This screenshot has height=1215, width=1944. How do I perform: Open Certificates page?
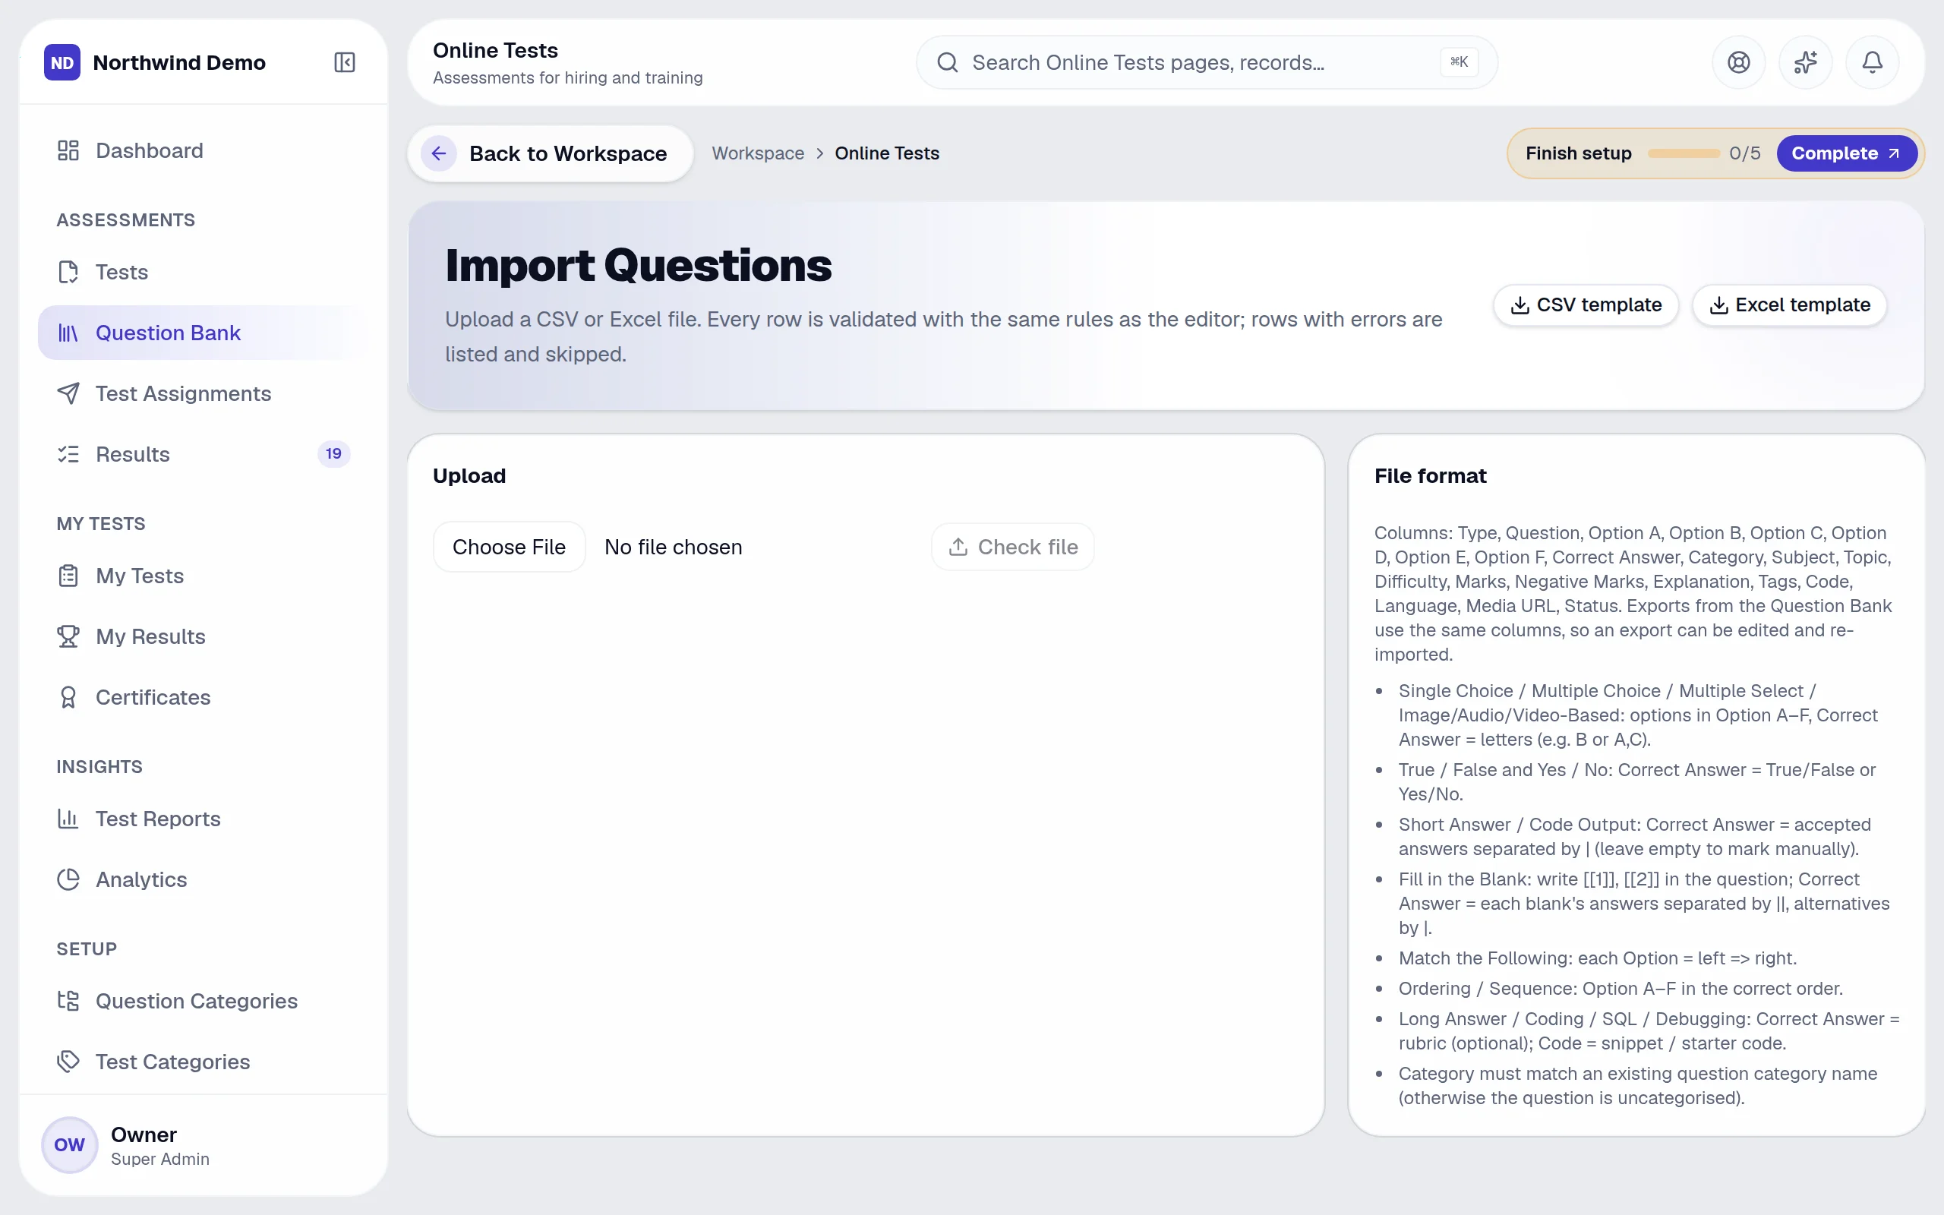click(x=204, y=698)
